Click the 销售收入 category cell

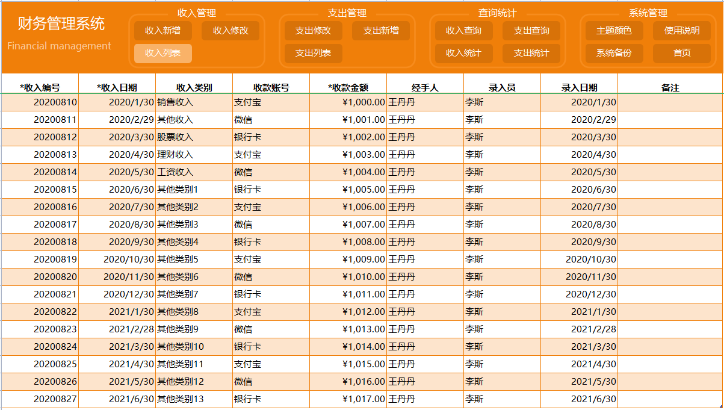click(x=194, y=102)
